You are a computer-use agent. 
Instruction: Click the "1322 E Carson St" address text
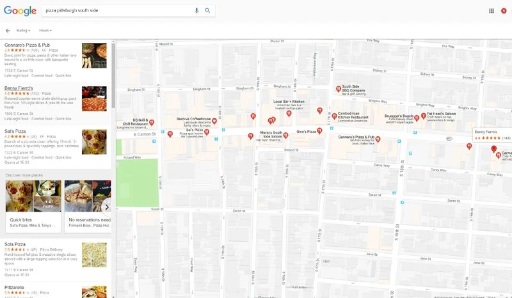pos(19,152)
